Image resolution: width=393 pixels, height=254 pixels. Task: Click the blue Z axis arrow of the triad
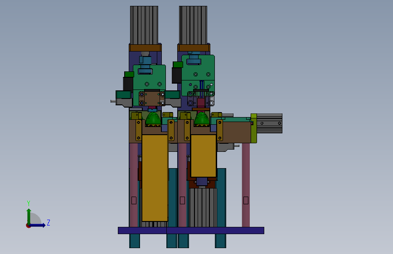point(38,225)
